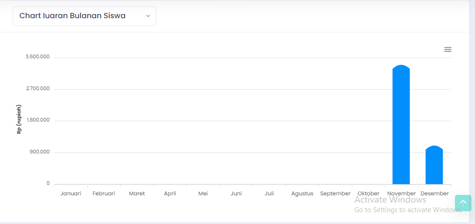
Task: Click the Mei axis label
Action: pos(203,193)
